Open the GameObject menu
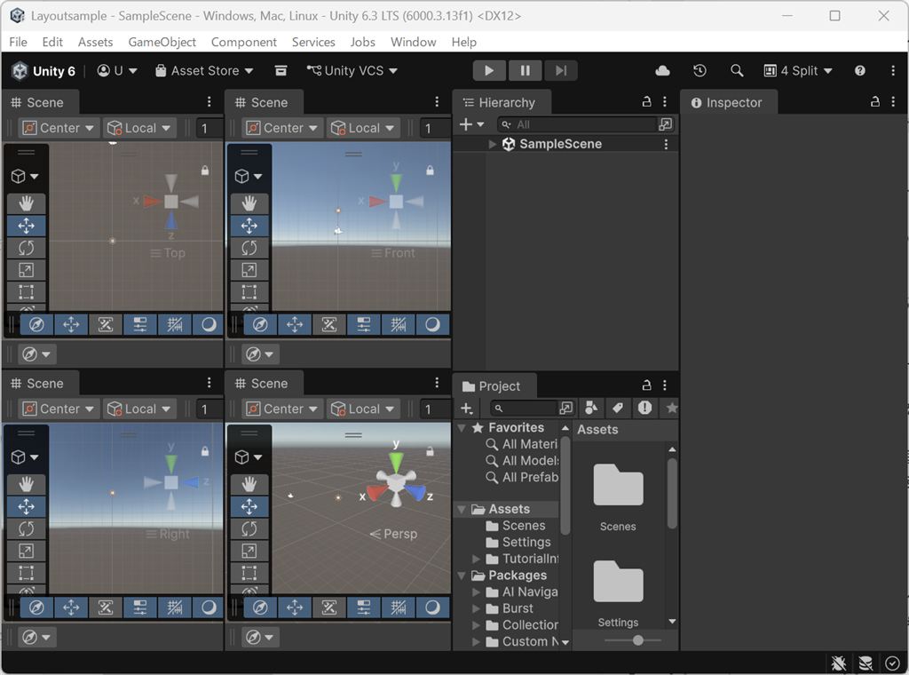The height and width of the screenshot is (675, 909). point(162,42)
